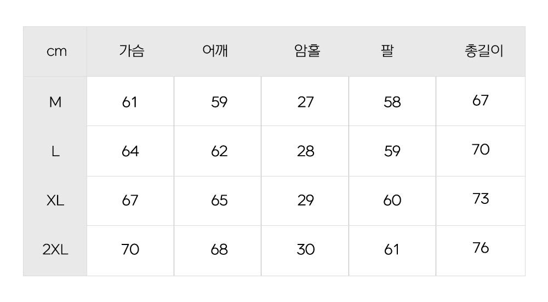The width and height of the screenshot is (548, 302).
Task: Click the 총길이 value 73 for XL
Action: coord(481,199)
